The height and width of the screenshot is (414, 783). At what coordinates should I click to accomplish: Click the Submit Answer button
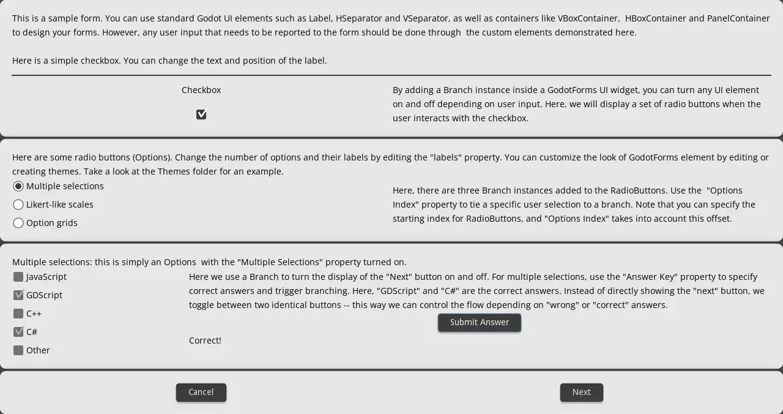[x=480, y=323]
